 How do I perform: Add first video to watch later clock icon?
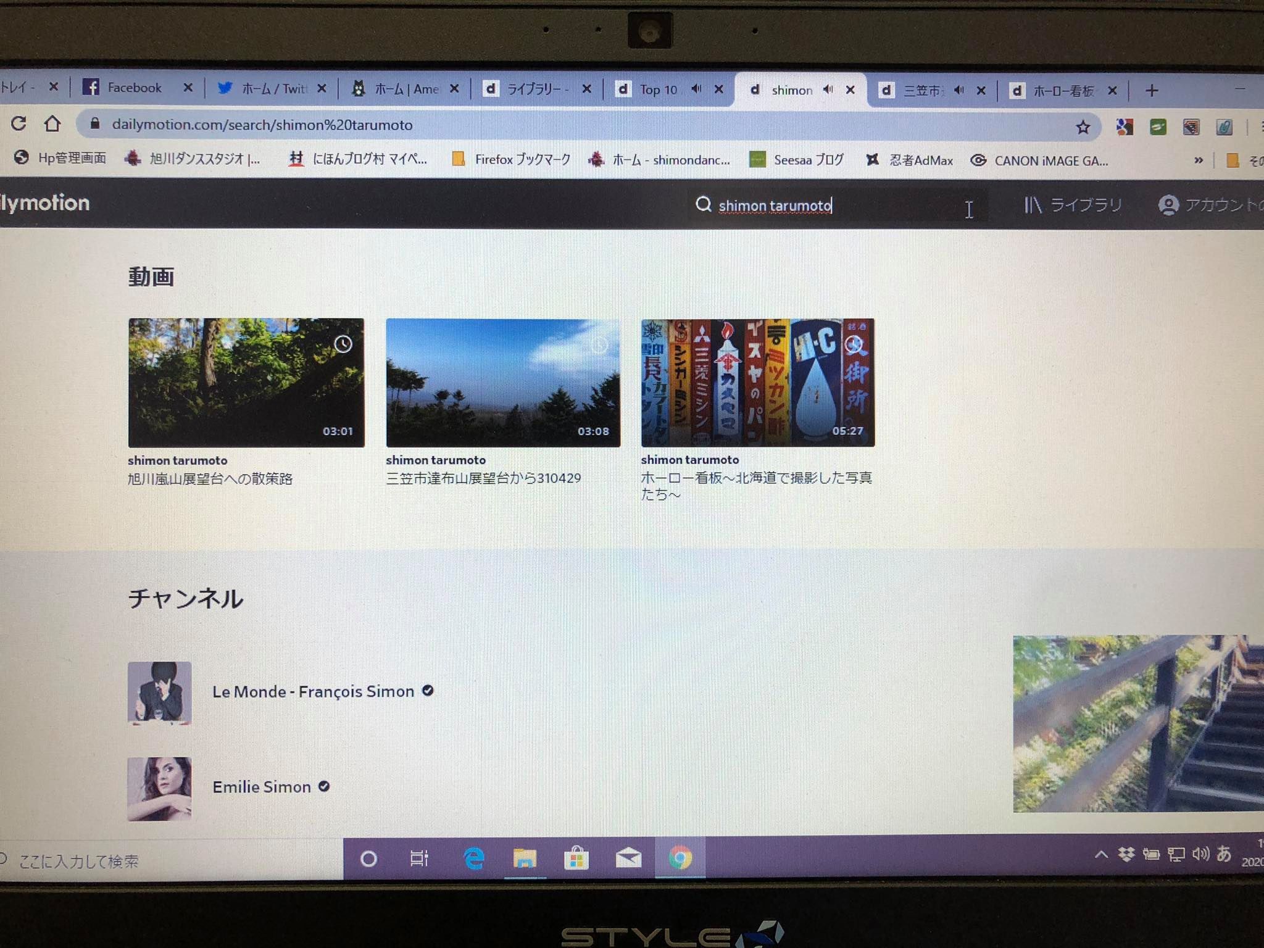[343, 344]
